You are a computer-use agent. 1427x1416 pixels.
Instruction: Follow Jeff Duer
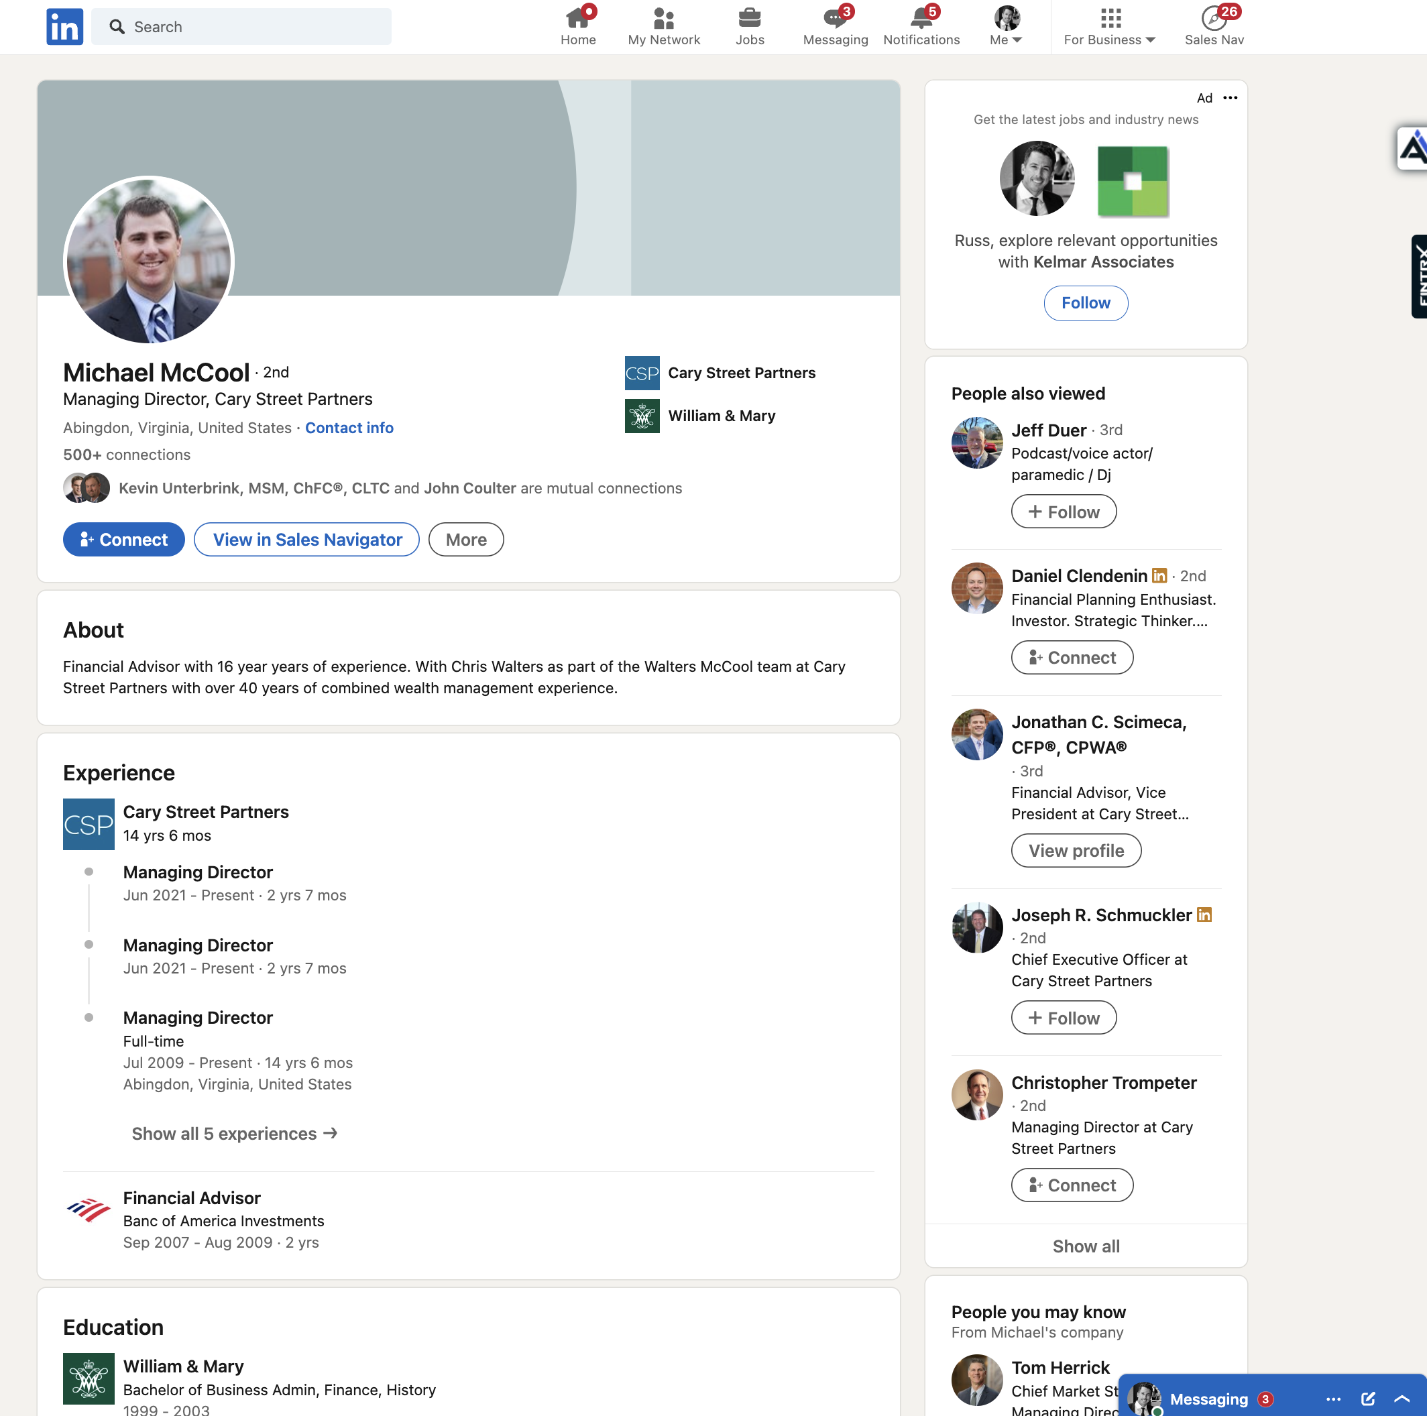1064,511
